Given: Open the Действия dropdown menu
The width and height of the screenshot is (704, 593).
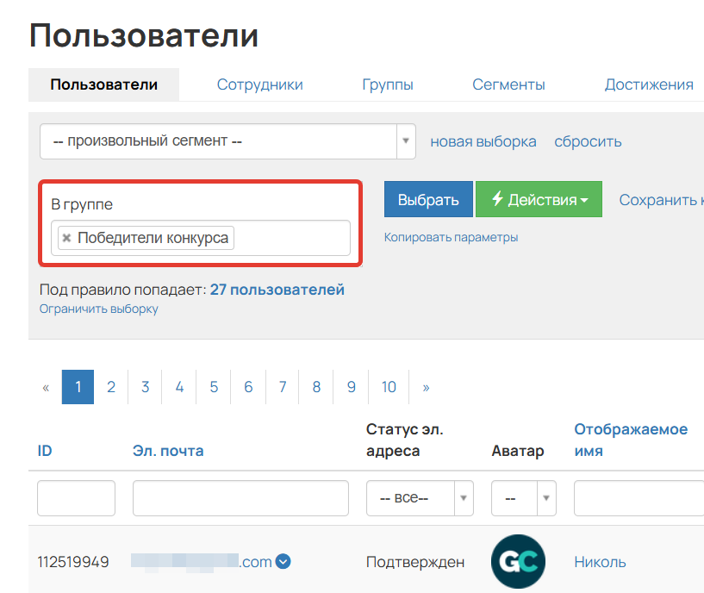Looking at the screenshot, I should point(539,198).
